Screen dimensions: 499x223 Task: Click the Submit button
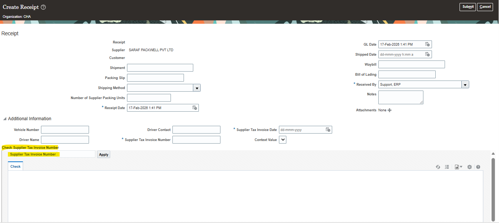coord(468,7)
